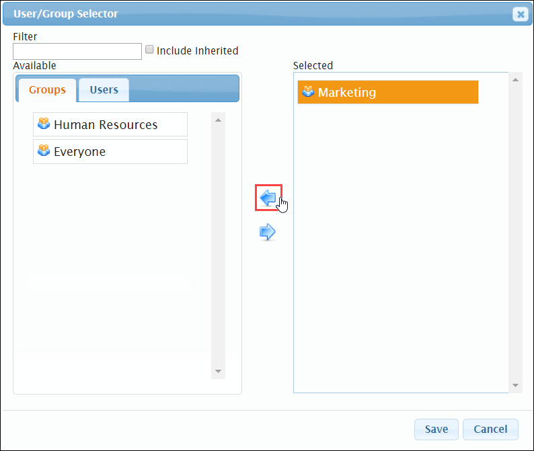Select the Everyone group entry
The height and width of the screenshot is (451, 534).
[x=110, y=151]
